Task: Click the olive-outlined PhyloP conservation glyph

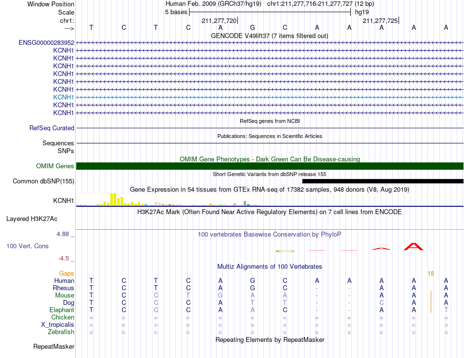Action: tap(285, 251)
